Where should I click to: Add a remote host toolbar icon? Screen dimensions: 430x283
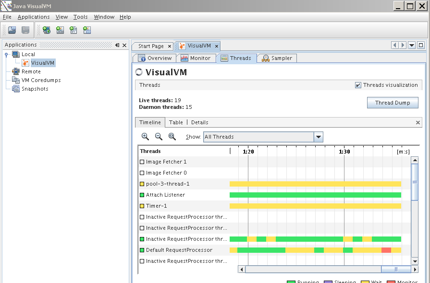pos(47,30)
